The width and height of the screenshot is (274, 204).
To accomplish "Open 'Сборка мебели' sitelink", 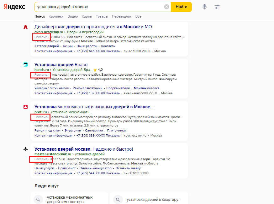I will [x=118, y=88].
